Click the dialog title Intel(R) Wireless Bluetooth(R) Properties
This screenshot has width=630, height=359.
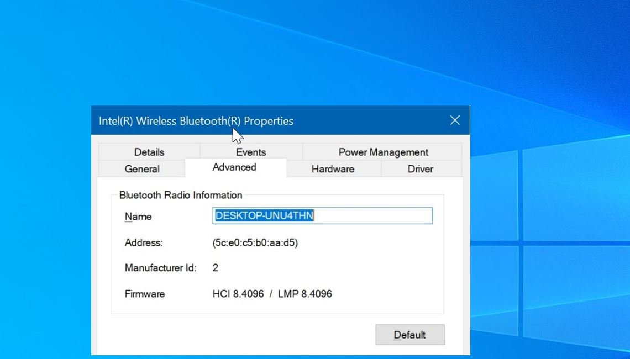196,121
